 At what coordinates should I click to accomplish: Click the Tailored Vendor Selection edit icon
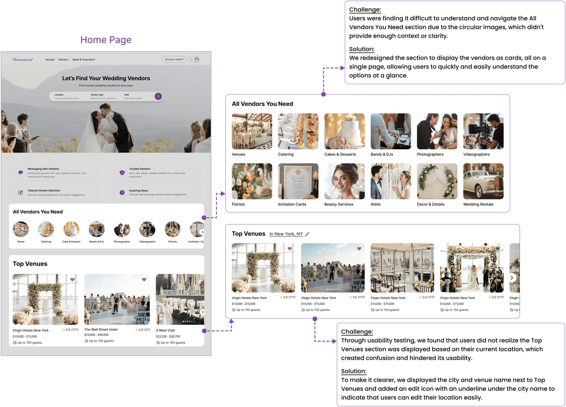[x=20, y=192]
